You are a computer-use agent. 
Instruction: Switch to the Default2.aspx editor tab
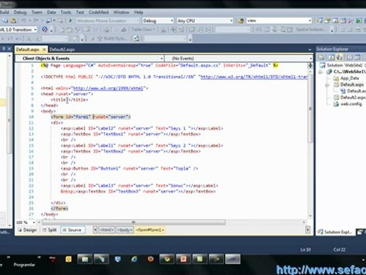[62, 49]
